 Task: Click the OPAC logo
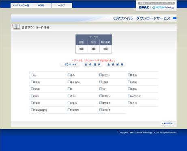coord(144,7)
